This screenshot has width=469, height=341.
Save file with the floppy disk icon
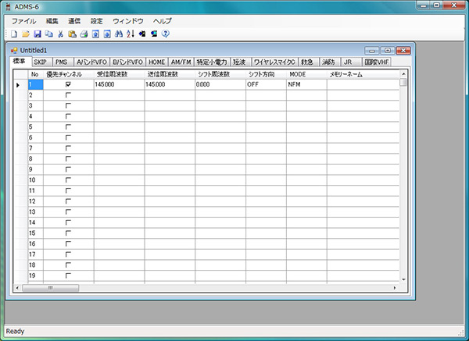(x=37, y=34)
